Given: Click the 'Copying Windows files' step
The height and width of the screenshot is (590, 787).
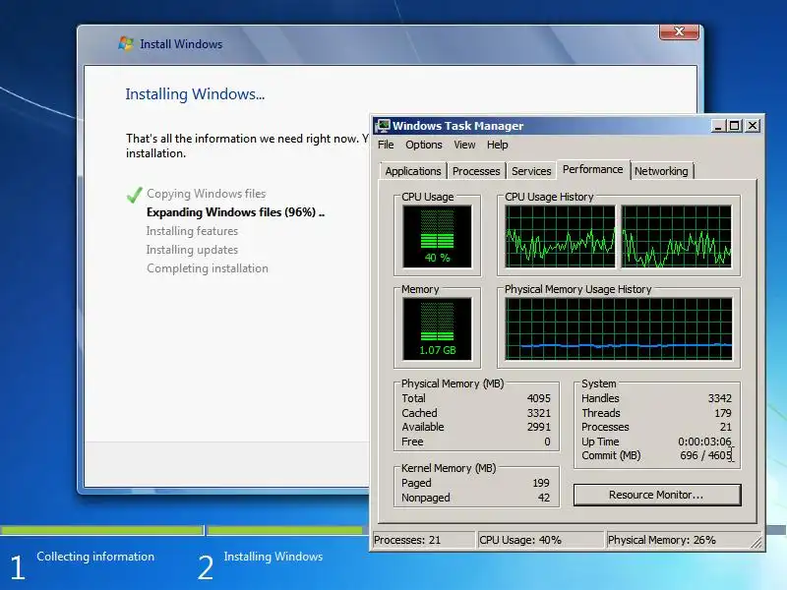Looking at the screenshot, I should click(x=207, y=194).
